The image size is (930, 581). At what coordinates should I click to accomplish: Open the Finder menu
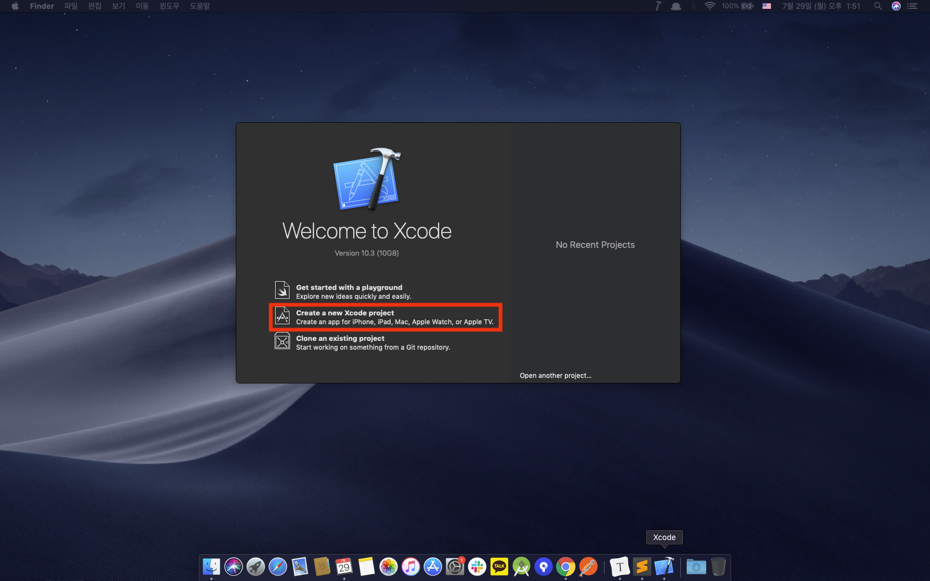[42, 6]
